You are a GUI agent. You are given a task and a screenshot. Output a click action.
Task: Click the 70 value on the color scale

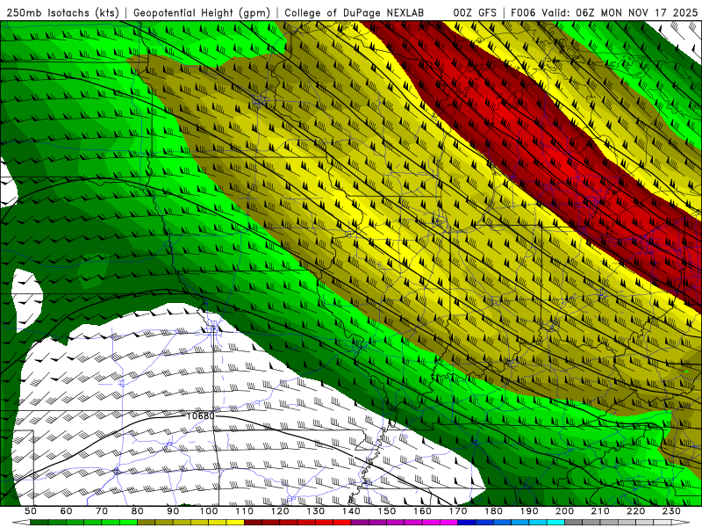[102, 511]
